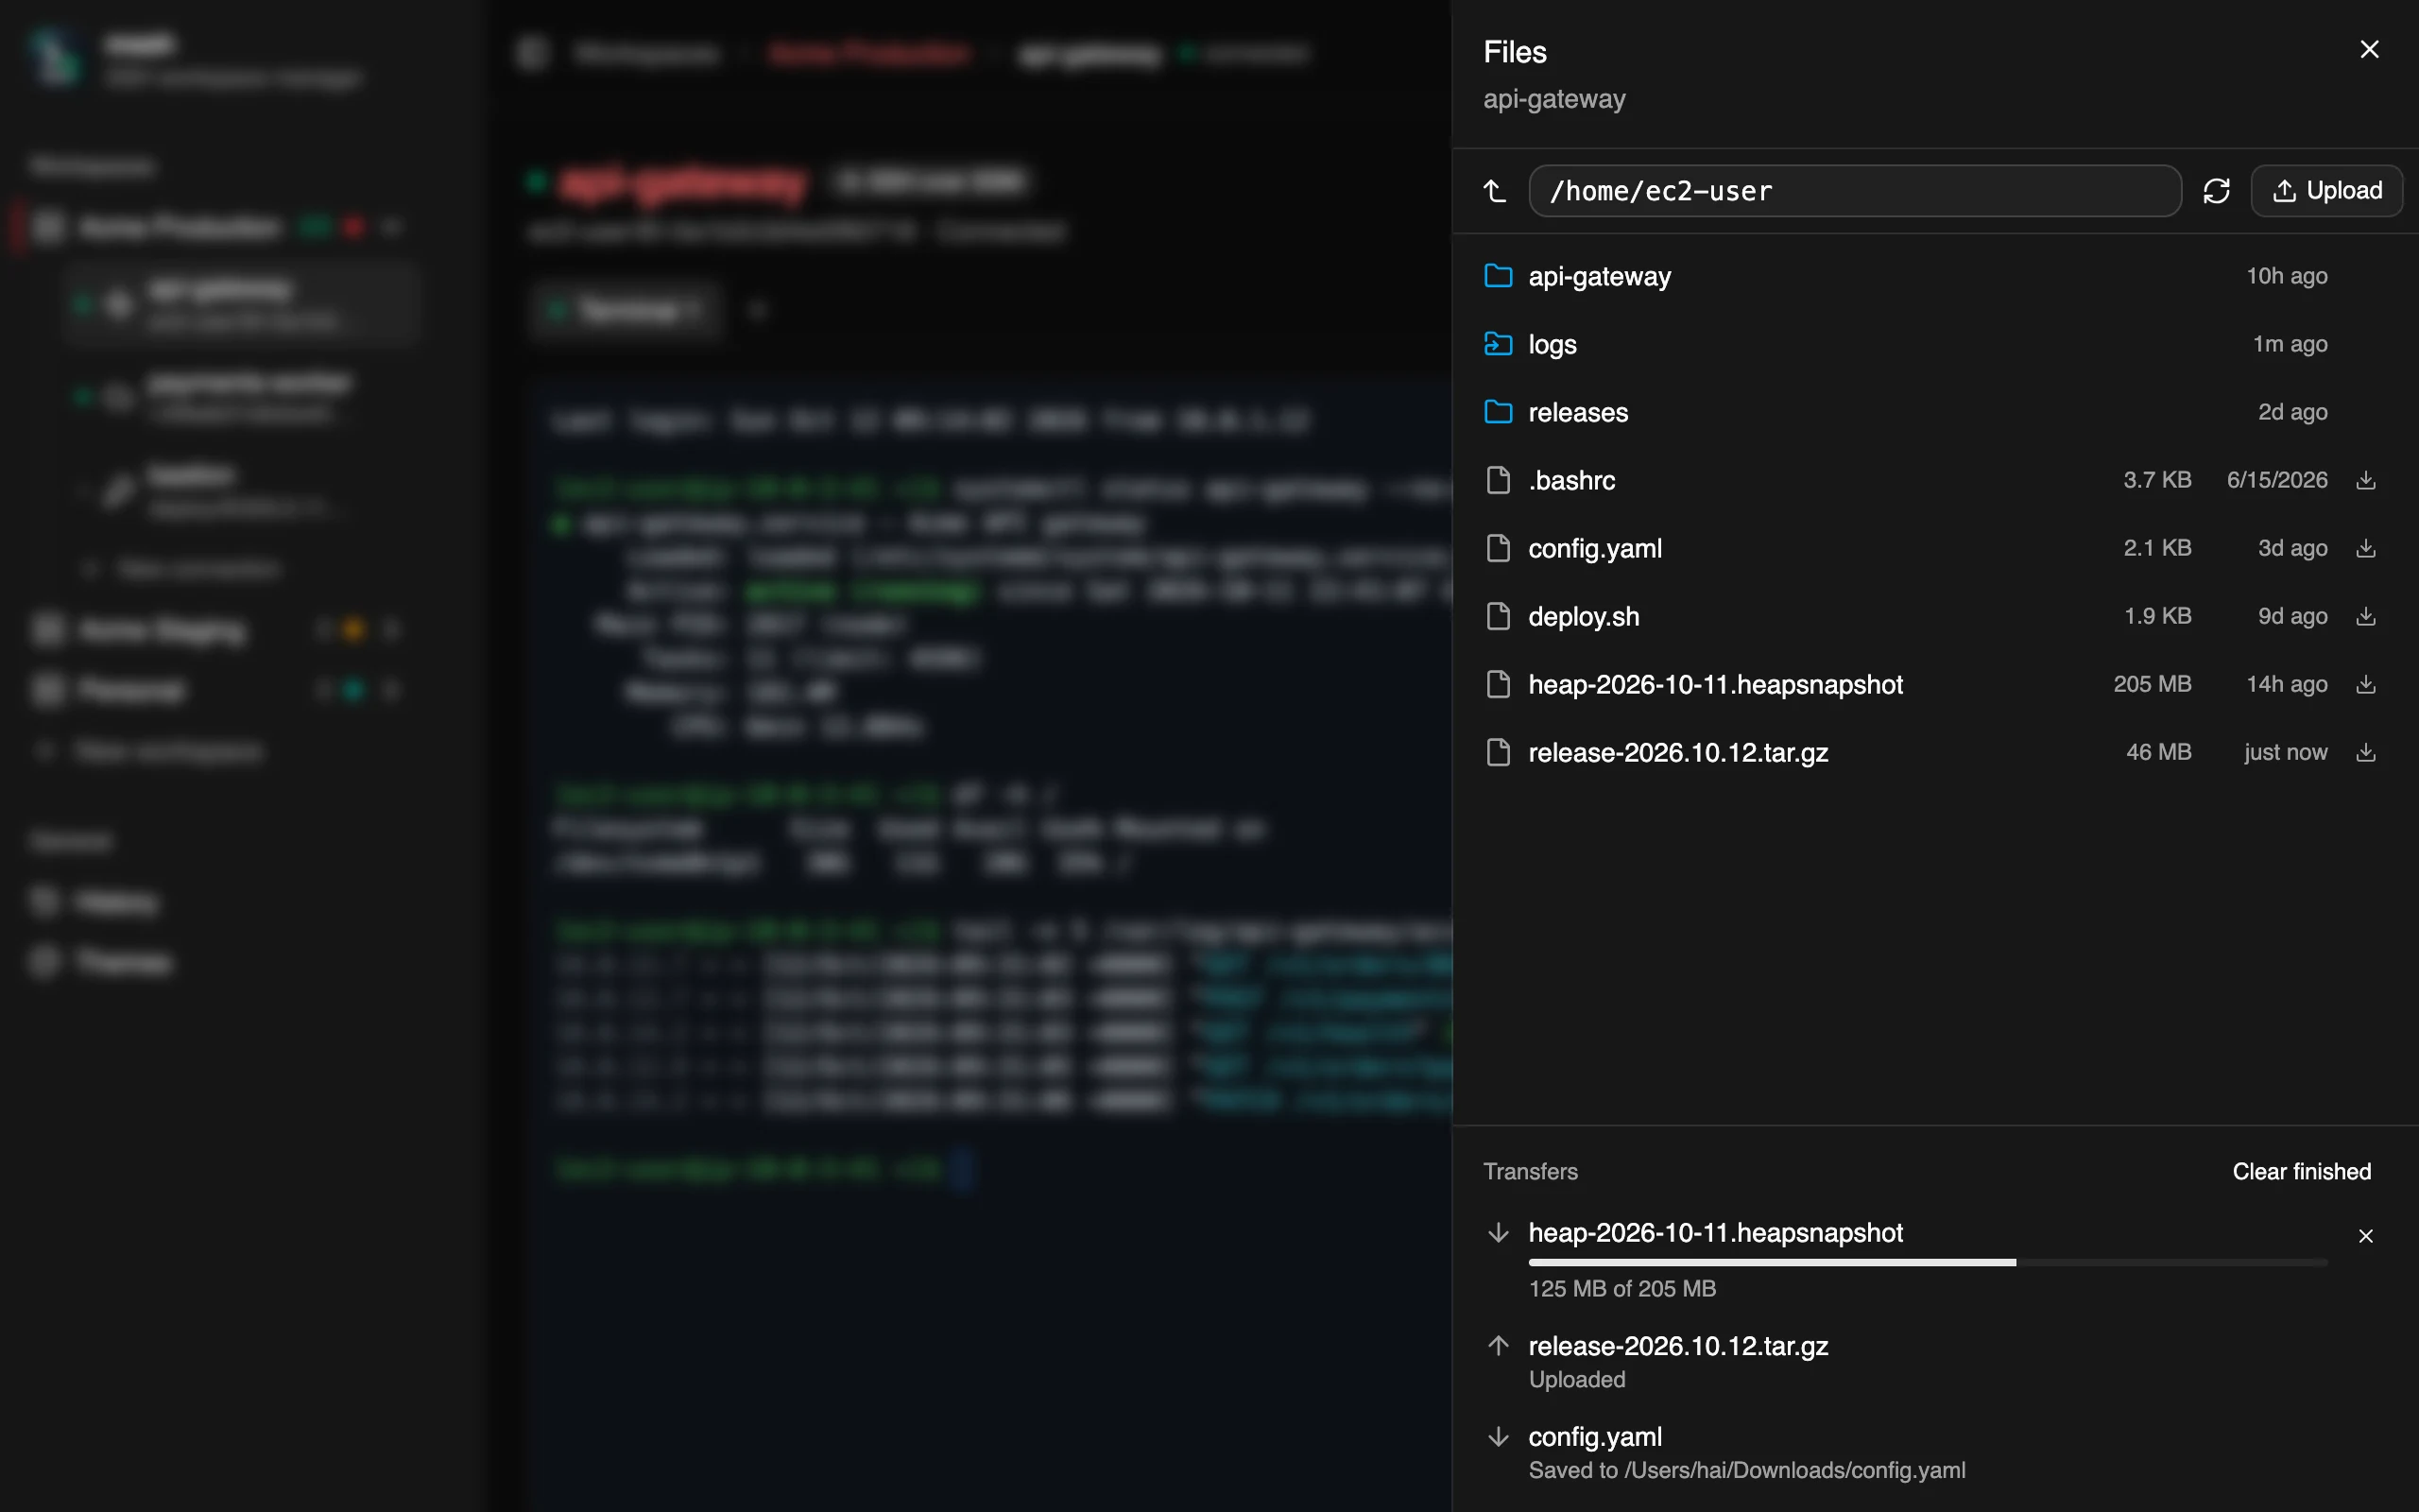Click the heapsnapshot download arrow icon
The height and width of the screenshot is (1512, 2419).
(1498, 1232)
